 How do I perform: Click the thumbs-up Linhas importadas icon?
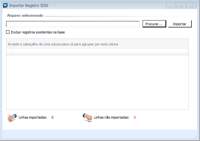tap(12, 118)
